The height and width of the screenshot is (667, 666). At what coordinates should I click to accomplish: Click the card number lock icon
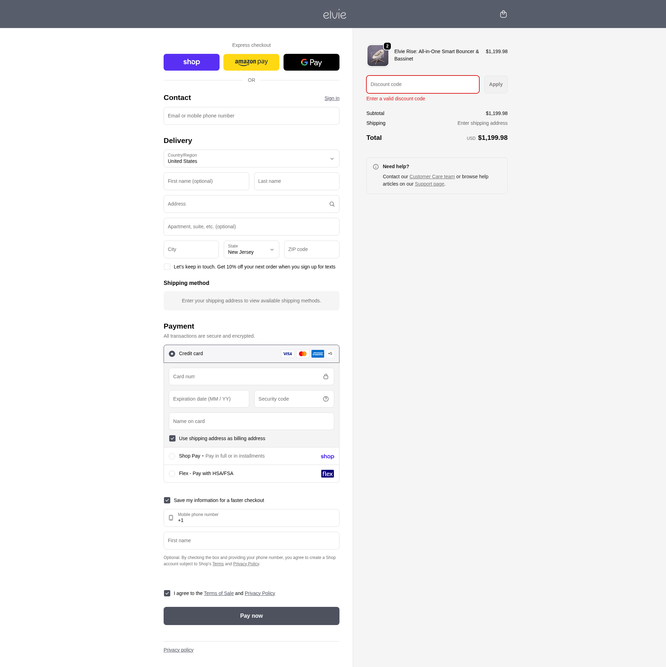pos(325,376)
